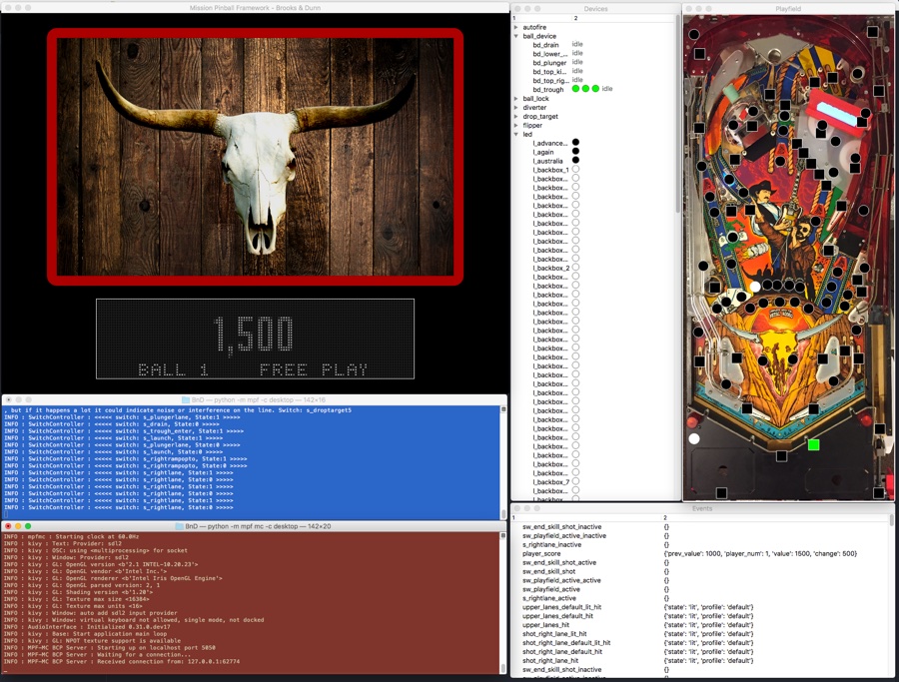Click column header 1 in the Events panel
Viewport: 899px width, 682px height.
pos(514,517)
